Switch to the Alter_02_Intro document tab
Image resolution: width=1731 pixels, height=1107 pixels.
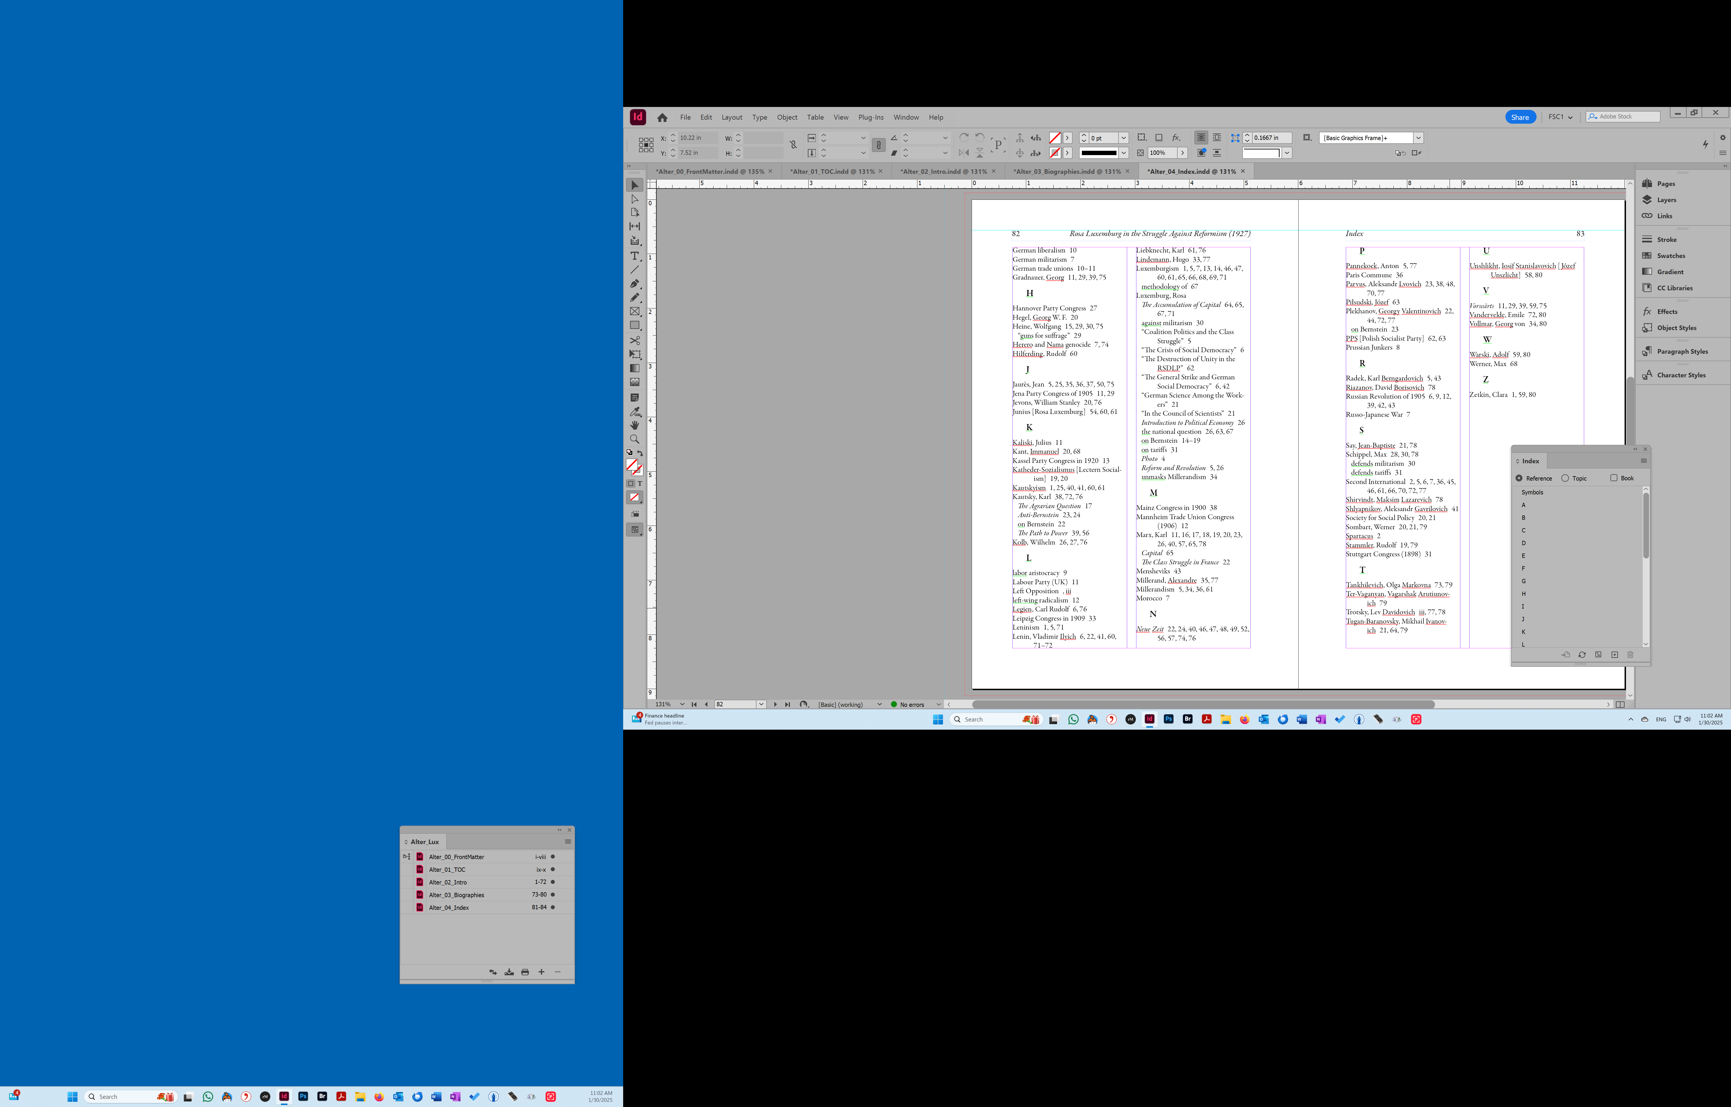click(943, 171)
